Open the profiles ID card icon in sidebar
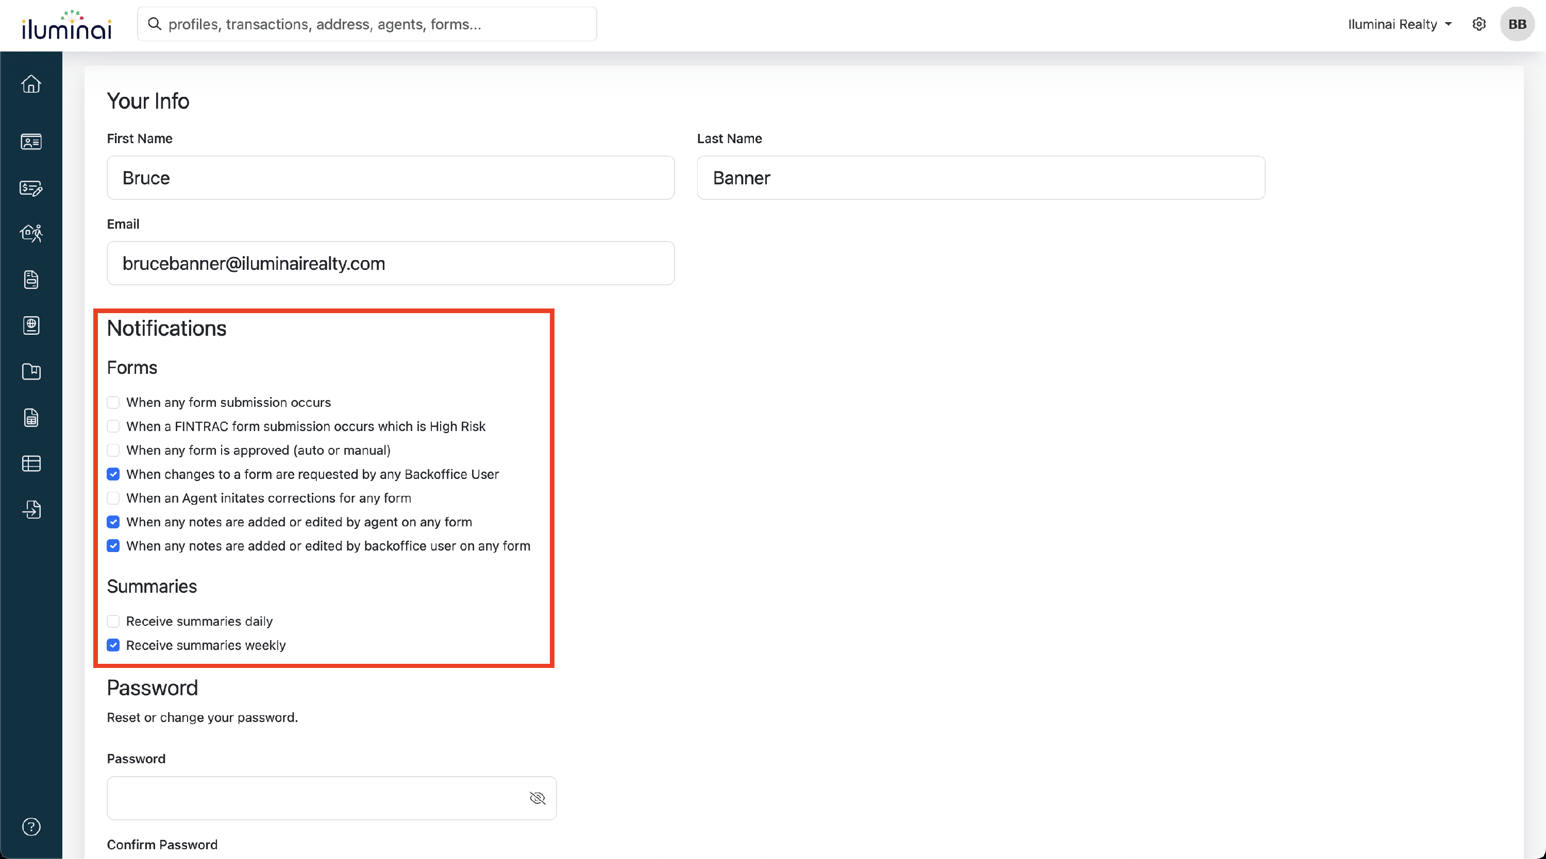The image size is (1546, 859). click(31, 142)
